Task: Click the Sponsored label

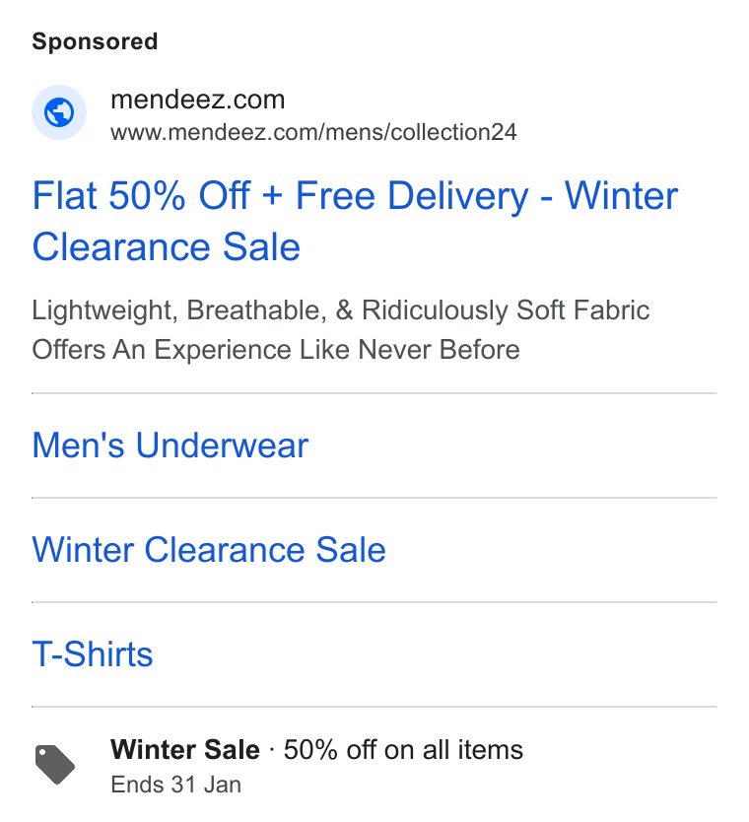Action: 95,41
